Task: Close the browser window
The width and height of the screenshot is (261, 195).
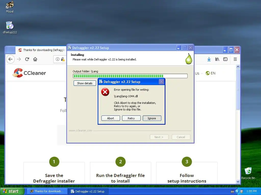Action: pyautogui.click(x=237, y=50)
